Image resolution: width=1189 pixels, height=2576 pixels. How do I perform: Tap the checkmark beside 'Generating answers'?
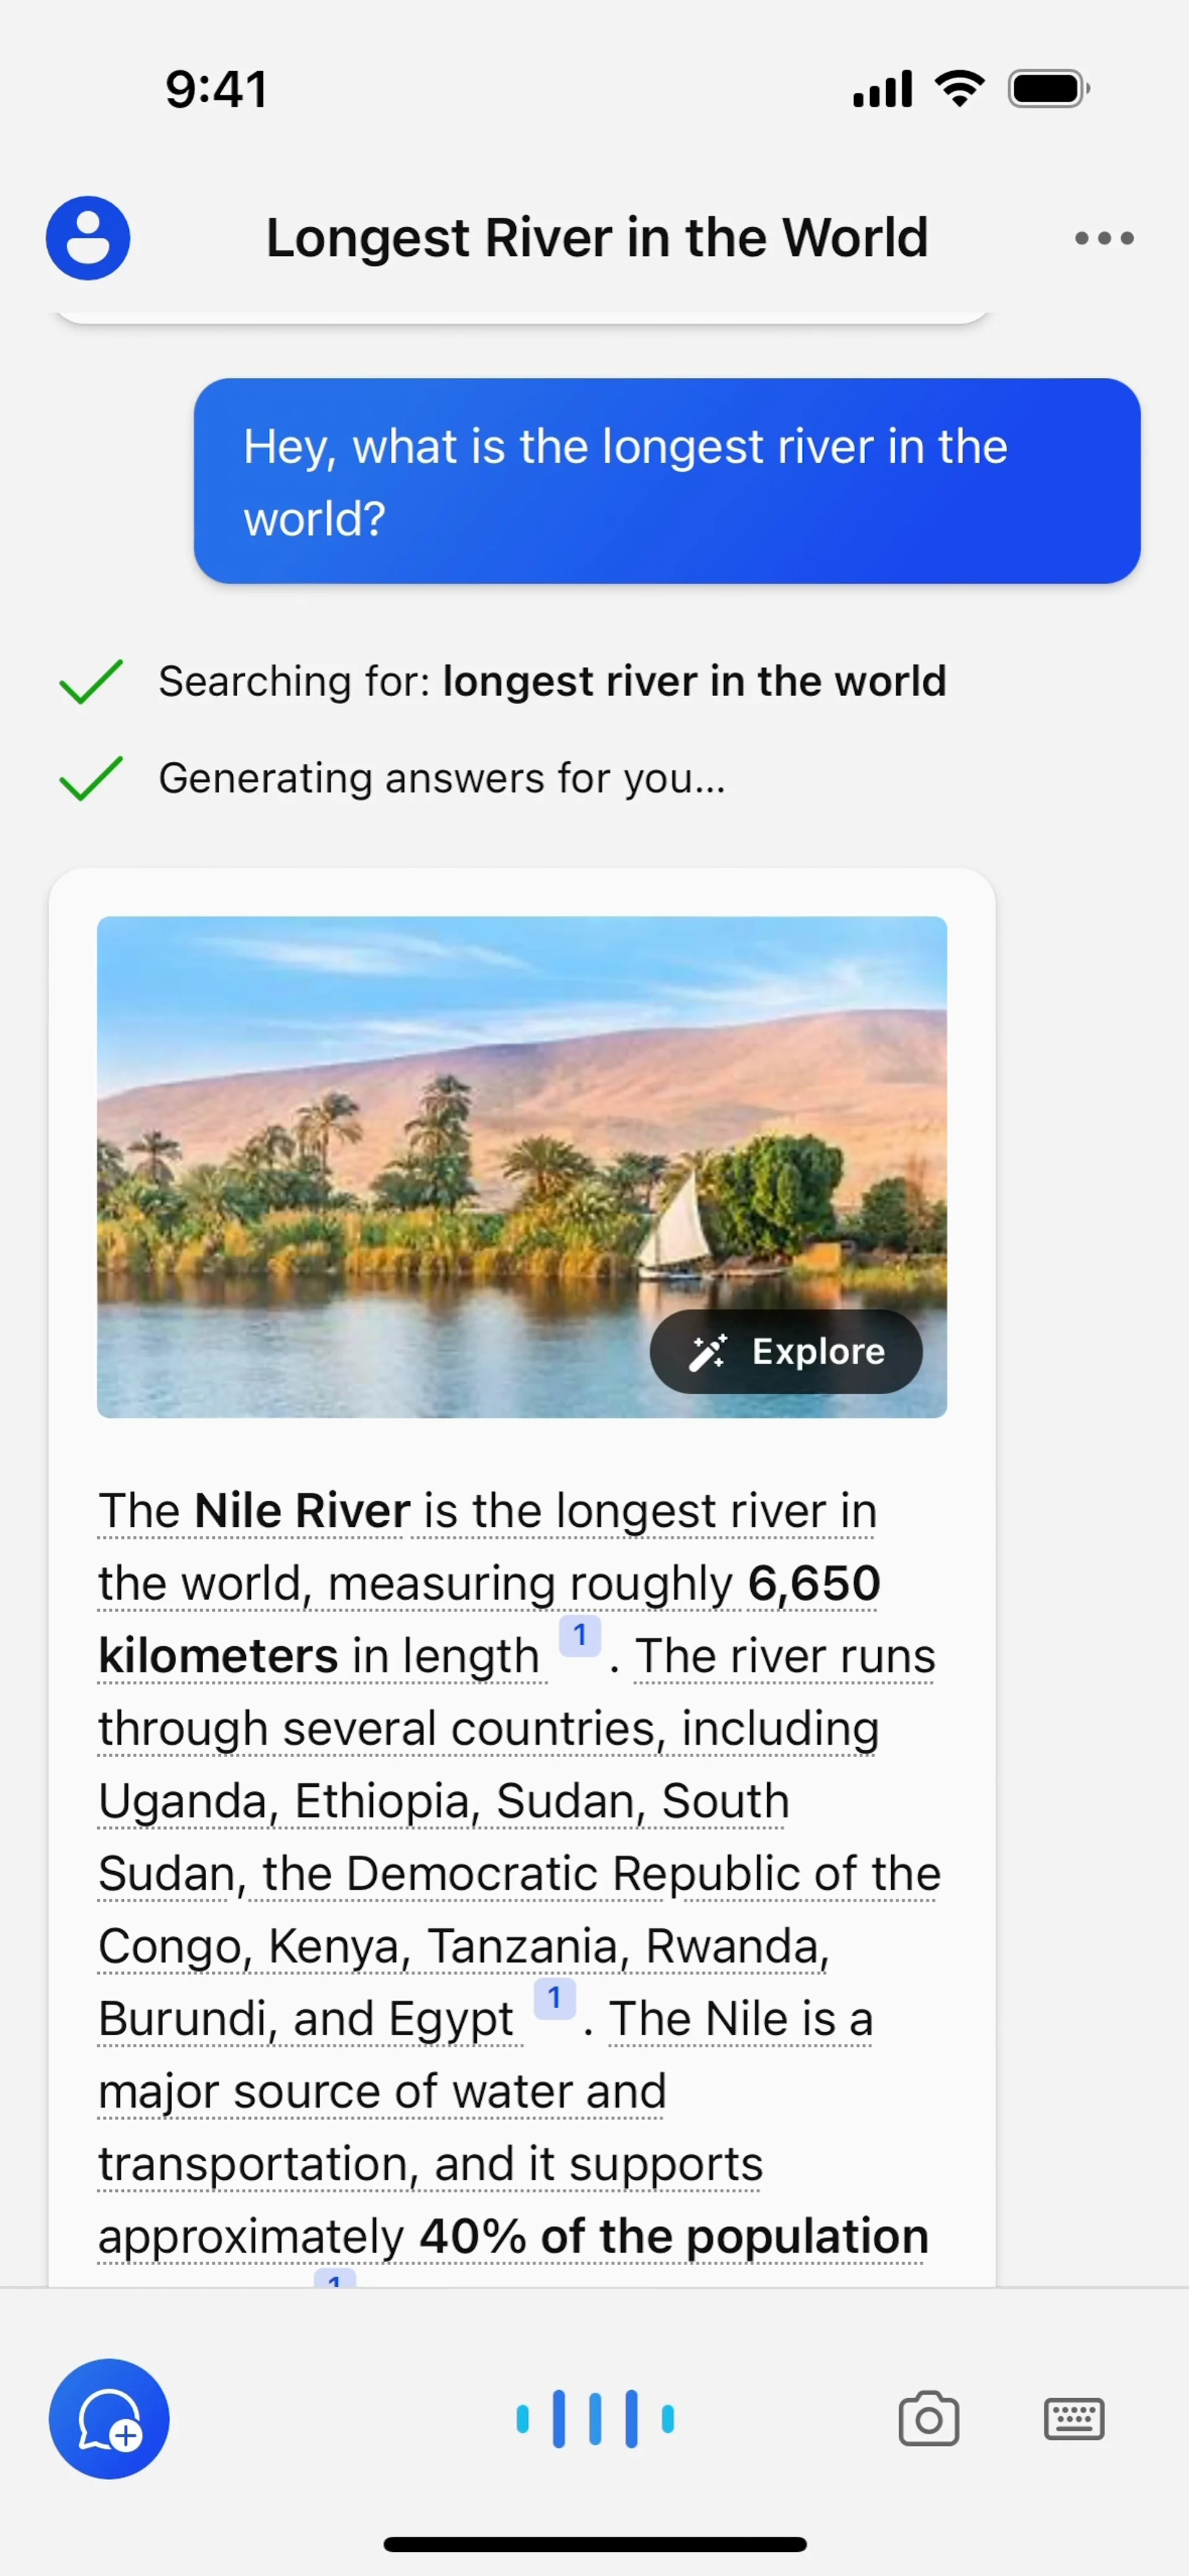point(91,778)
